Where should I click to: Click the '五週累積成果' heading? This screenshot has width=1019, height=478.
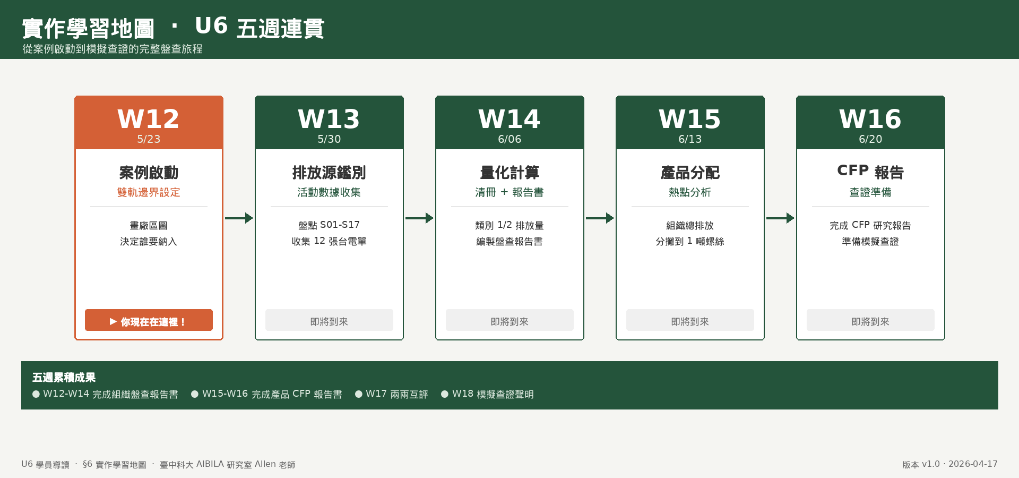(x=64, y=378)
